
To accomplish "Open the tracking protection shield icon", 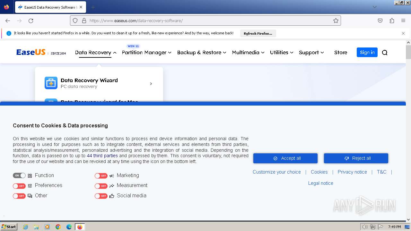I will click(75, 21).
